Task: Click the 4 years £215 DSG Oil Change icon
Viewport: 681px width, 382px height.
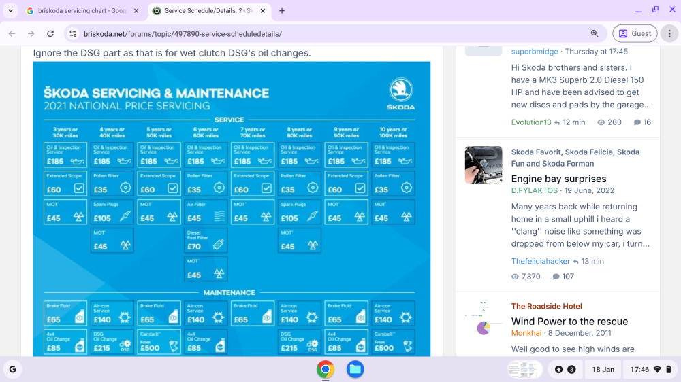Action: coord(125,345)
